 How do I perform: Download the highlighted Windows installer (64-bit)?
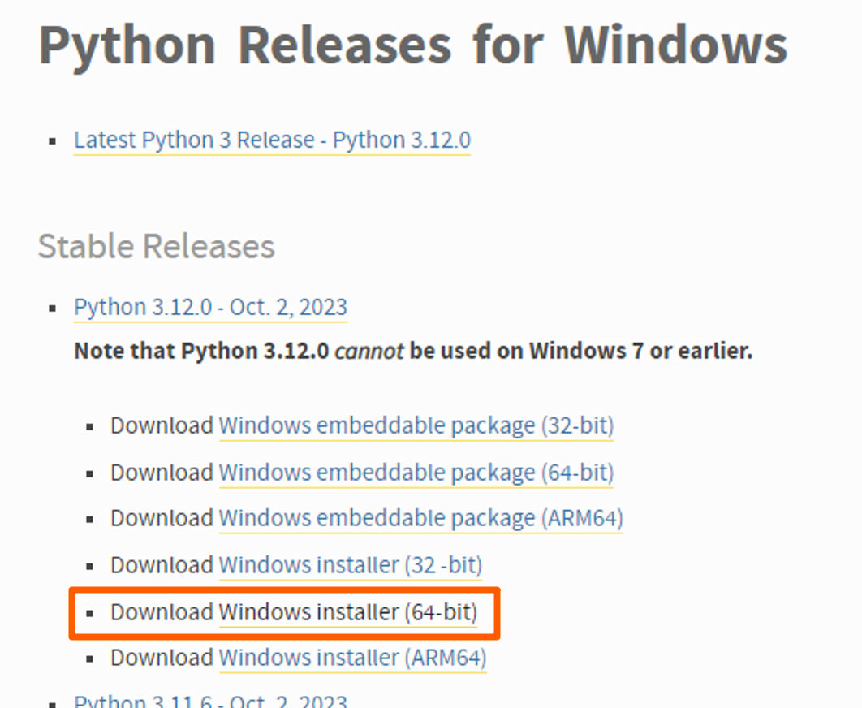point(347,611)
